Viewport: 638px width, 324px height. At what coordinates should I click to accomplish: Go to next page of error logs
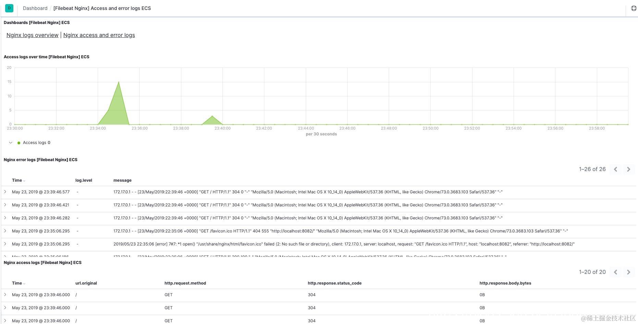click(x=628, y=169)
